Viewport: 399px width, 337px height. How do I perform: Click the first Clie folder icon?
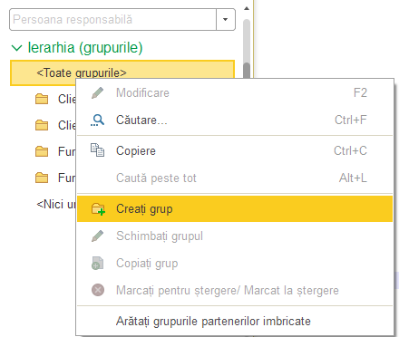[x=42, y=99]
